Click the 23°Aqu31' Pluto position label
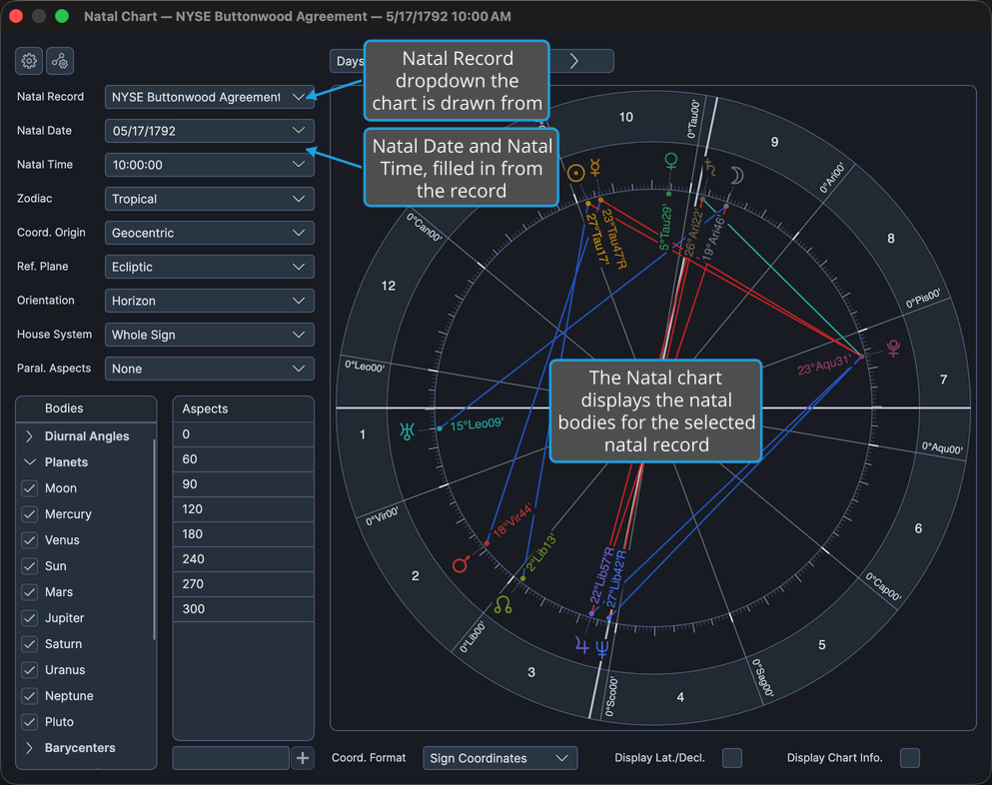992x785 pixels. pyautogui.click(x=824, y=365)
